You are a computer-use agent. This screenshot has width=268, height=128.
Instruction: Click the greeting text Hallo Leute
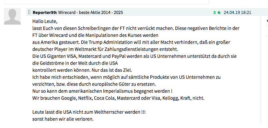(45, 22)
